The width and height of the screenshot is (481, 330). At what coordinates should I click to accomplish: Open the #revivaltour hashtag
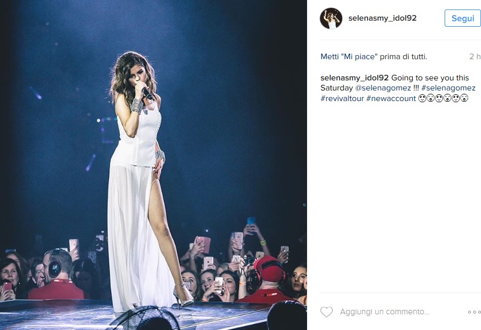coord(342,99)
